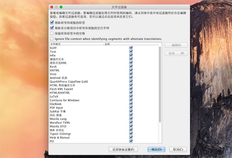Image resolution: width=232 pixels, height=158 pixels.
Task: Toggle the Wordfast TXML filter checkbox
Action: [131, 122]
